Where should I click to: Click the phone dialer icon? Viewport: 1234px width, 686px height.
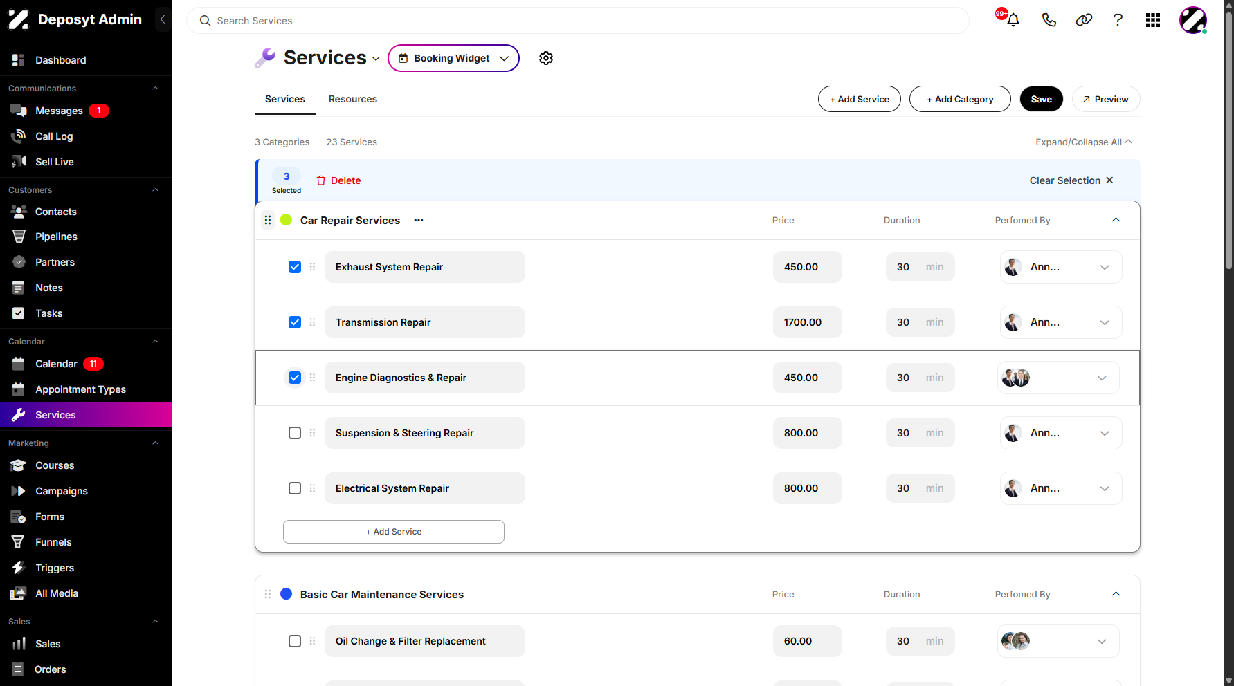tap(1049, 20)
